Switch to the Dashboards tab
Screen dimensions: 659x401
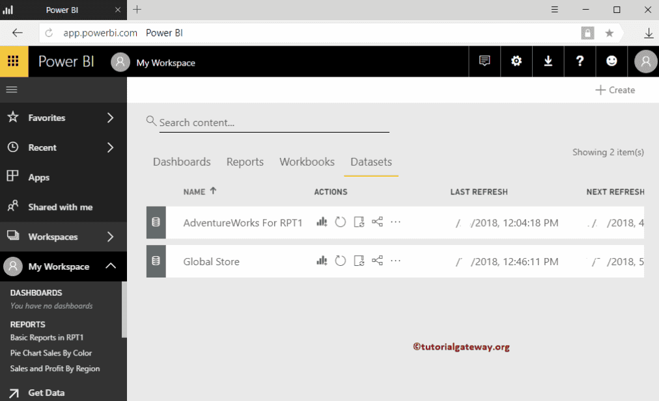pos(182,162)
